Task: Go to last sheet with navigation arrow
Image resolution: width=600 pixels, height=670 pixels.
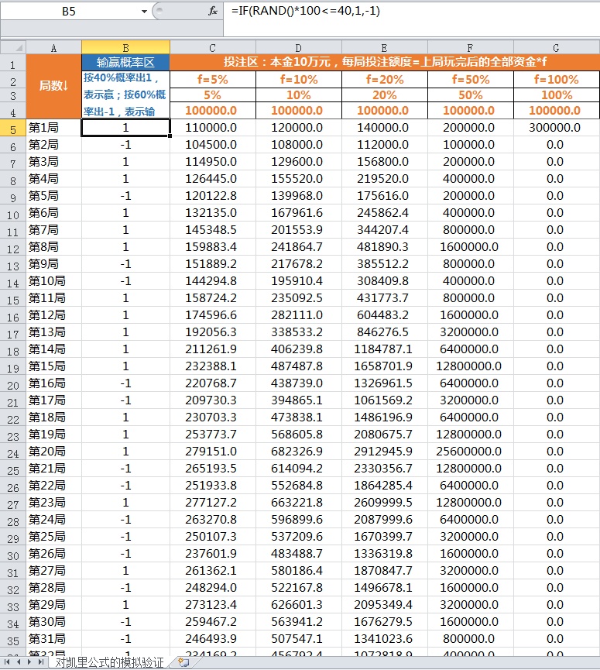Action: 42,662
